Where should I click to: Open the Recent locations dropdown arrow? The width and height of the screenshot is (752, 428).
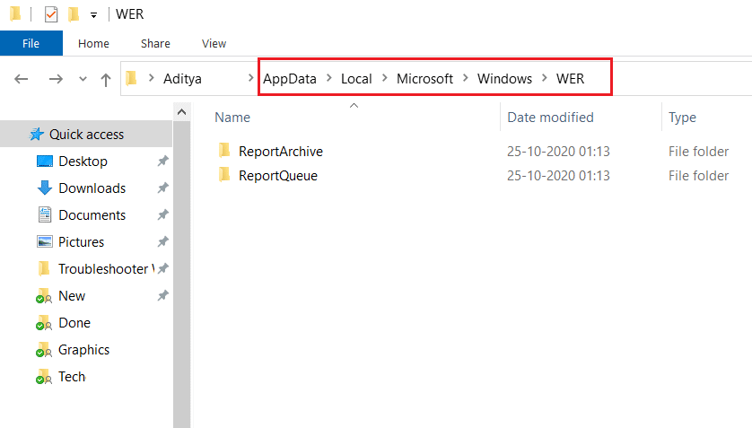(83, 79)
